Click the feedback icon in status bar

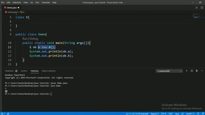pyautogui.click(x=203, y=114)
